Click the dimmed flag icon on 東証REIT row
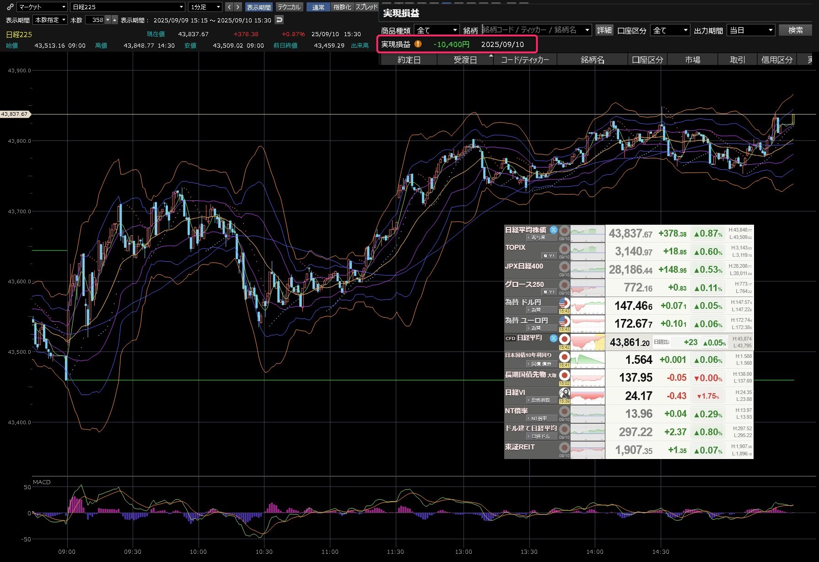This screenshot has height=562, width=819. pos(564,448)
